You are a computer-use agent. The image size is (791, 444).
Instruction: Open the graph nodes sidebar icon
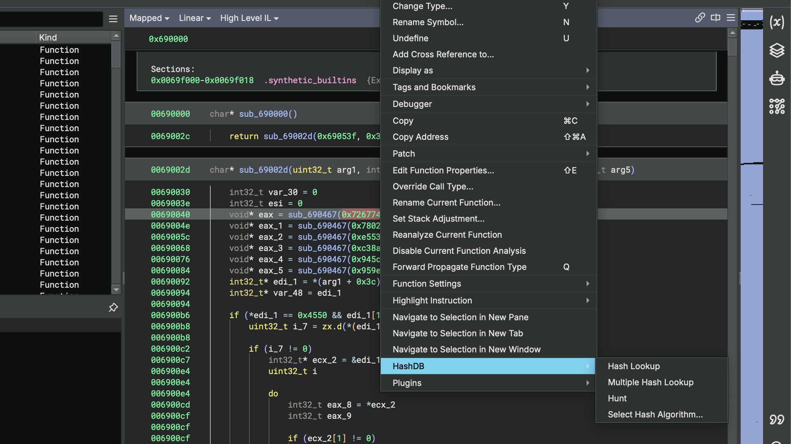click(777, 106)
